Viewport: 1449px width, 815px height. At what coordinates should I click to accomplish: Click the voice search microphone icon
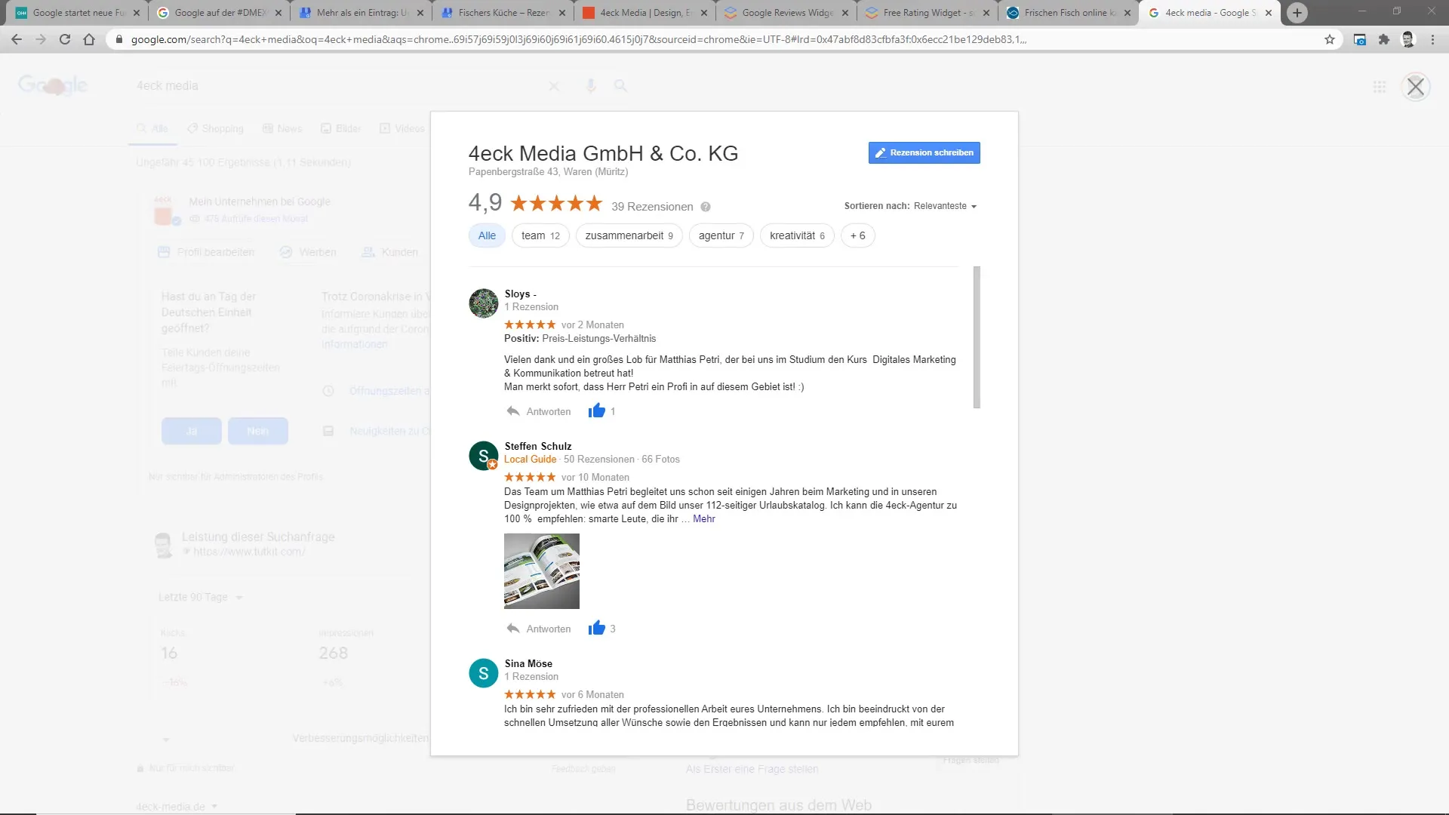[x=591, y=86]
